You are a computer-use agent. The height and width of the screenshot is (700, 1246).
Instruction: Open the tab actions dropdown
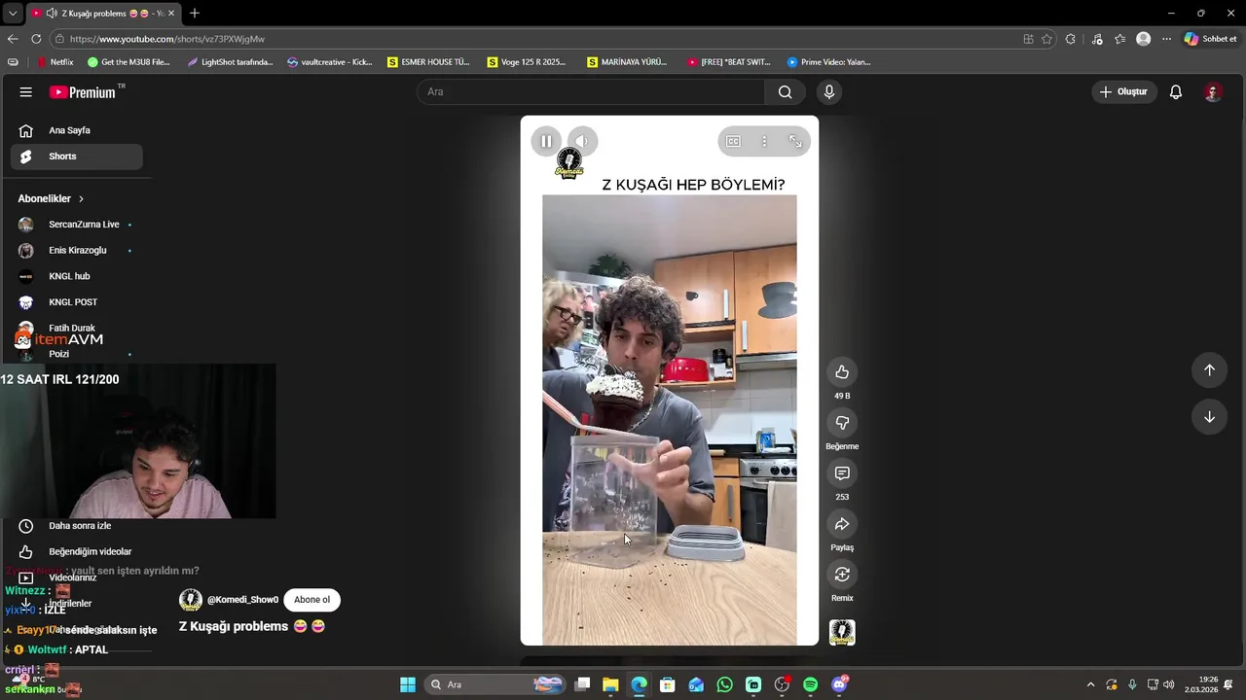[x=13, y=13]
